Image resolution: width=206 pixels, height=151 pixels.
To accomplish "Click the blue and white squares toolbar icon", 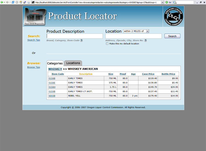I will 25,2.
